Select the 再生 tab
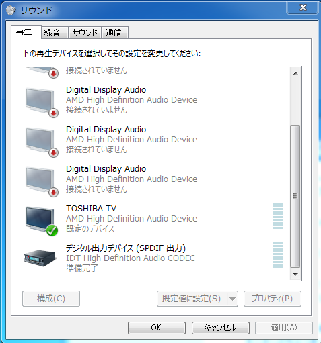Image resolution: width=321 pixels, height=343 pixels. coord(26,32)
